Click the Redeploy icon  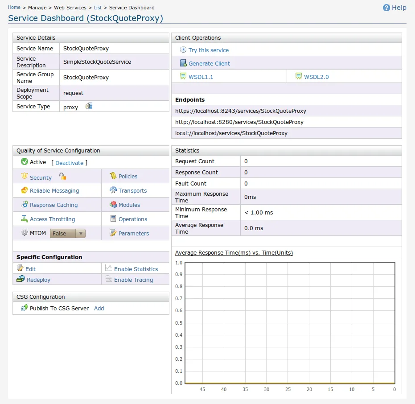[x=21, y=279]
